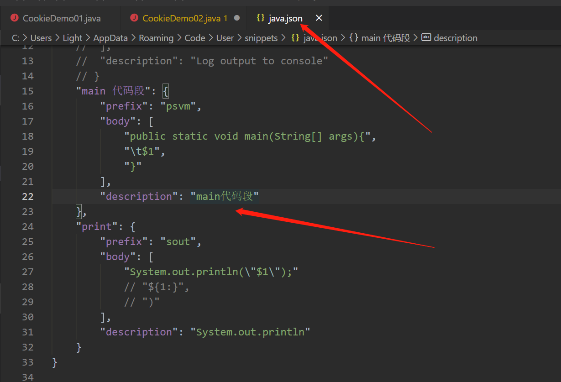Image resolution: width=561 pixels, height=382 pixels.
Task: Open the Roaming breadcrumb segment
Action: pyautogui.click(x=156, y=38)
